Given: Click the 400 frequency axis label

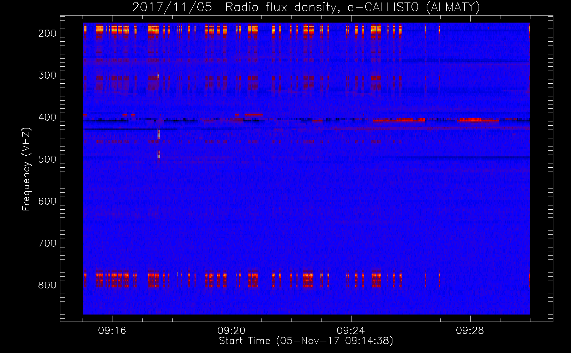Looking at the screenshot, I should pos(47,117).
